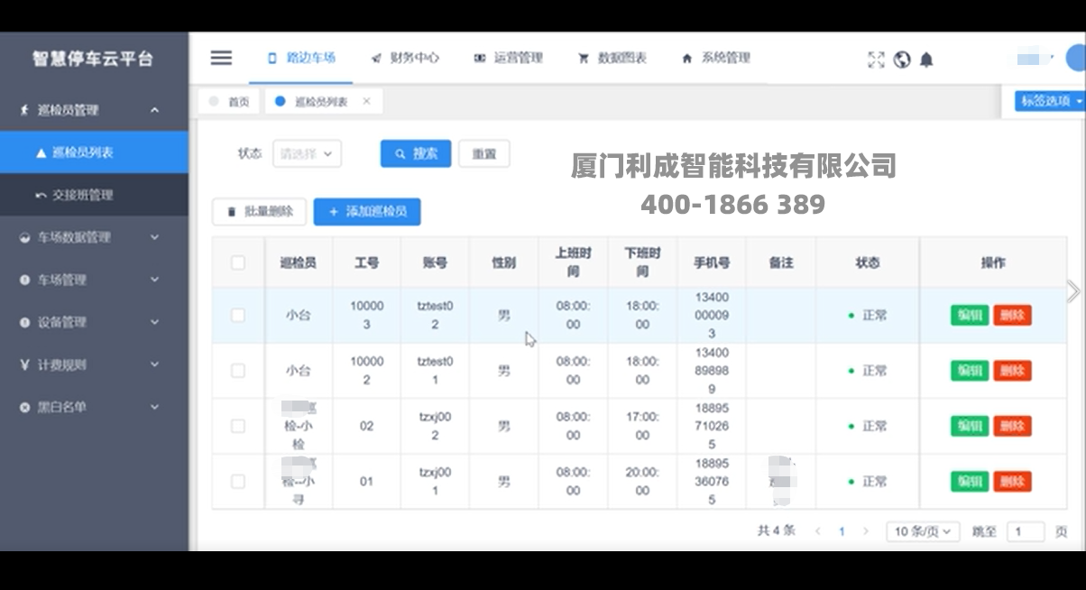Open the fullscreen toggle icon

coord(876,60)
